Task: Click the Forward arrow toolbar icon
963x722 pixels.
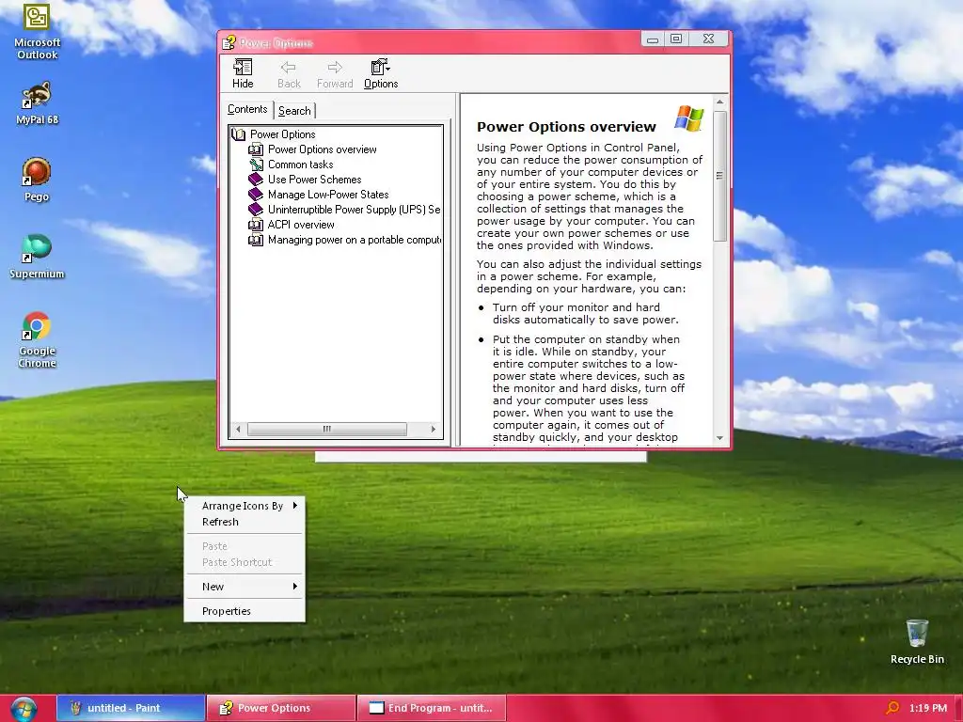Action: tap(335, 73)
